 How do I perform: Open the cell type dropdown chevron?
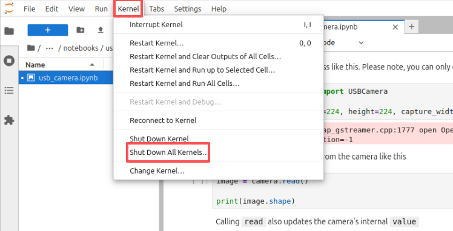[361, 43]
